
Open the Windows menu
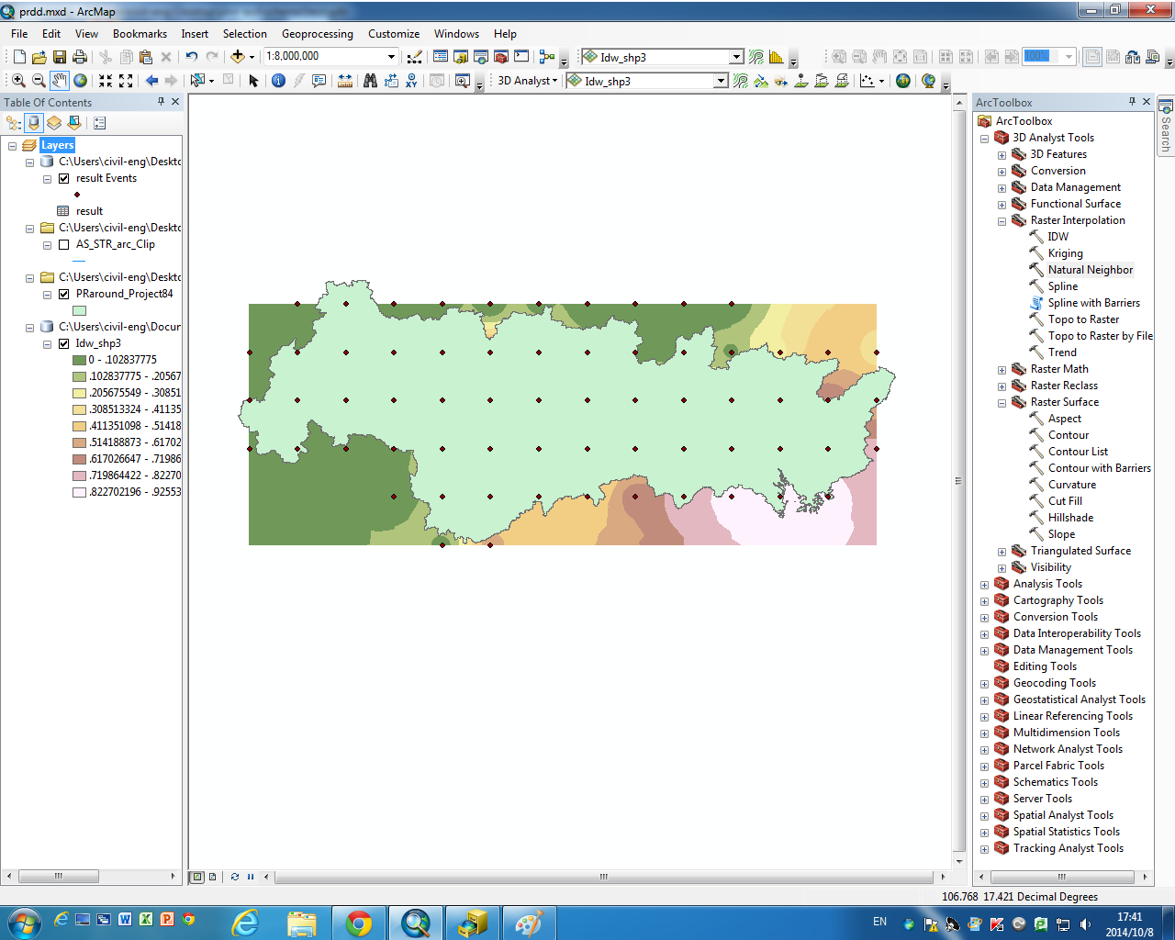pos(456,34)
